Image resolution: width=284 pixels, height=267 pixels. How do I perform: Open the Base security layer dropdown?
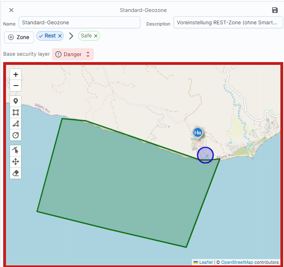coord(73,54)
